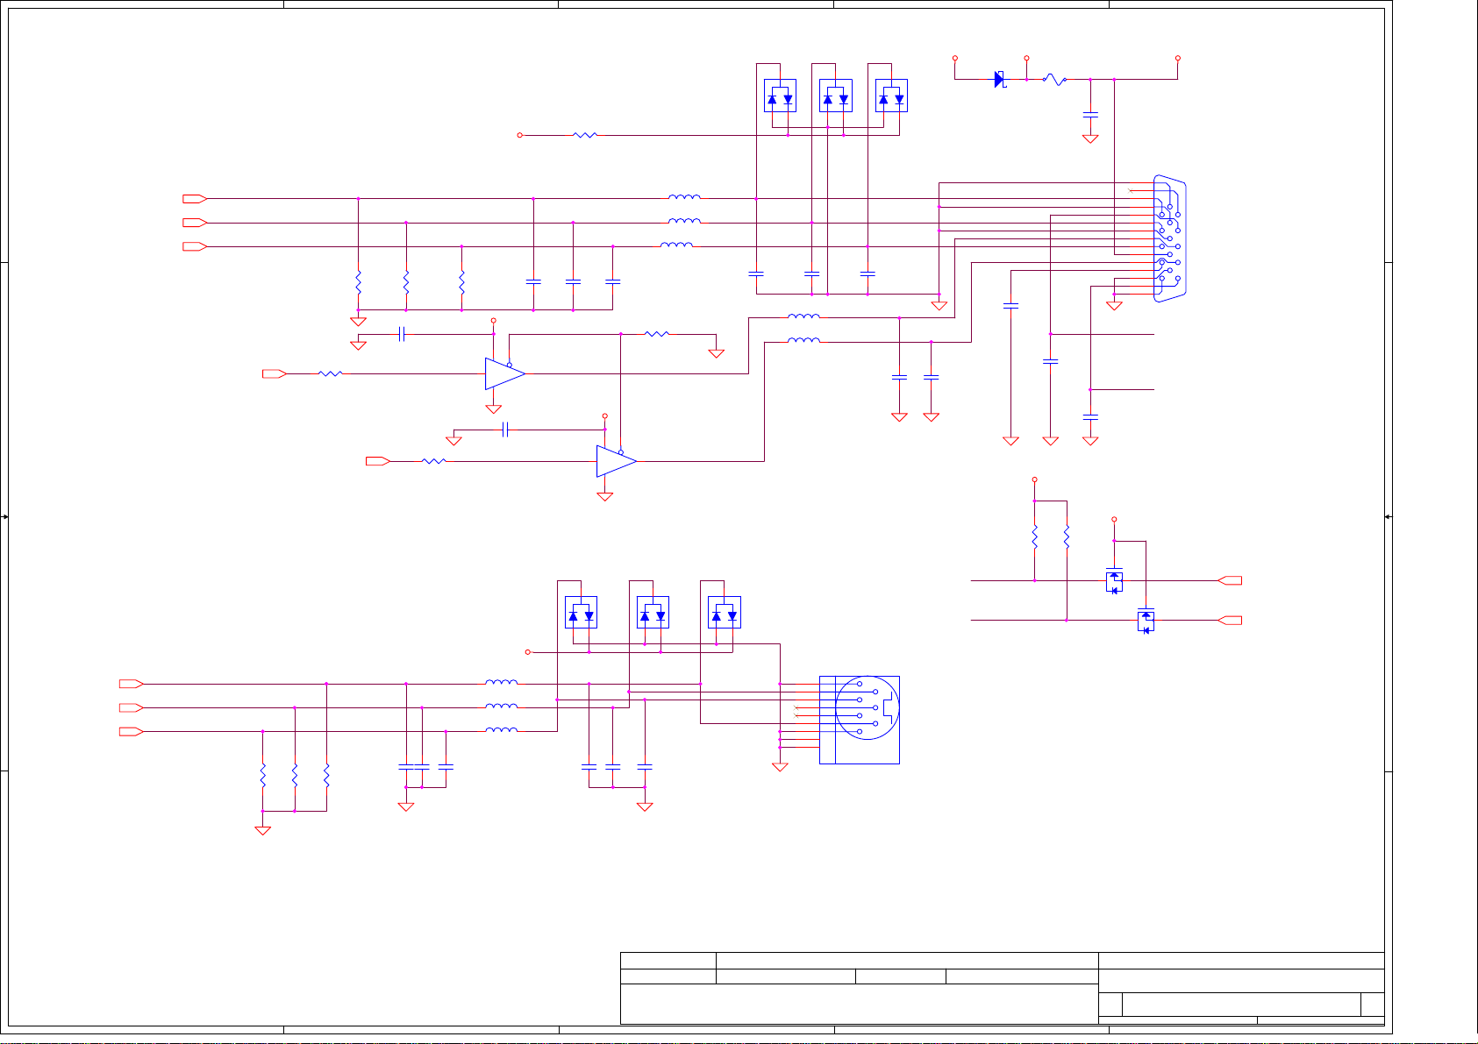Select the off-page port feeding the upper buffer
The height and width of the screenshot is (1044, 1478).
[x=275, y=373]
